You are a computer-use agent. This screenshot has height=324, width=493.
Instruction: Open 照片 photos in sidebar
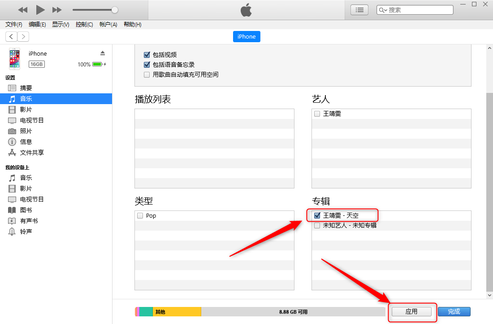pos(56,131)
